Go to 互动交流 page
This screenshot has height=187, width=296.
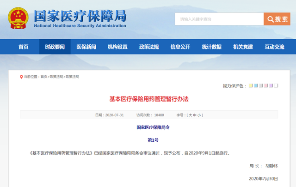pyautogui.click(x=274, y=47)
